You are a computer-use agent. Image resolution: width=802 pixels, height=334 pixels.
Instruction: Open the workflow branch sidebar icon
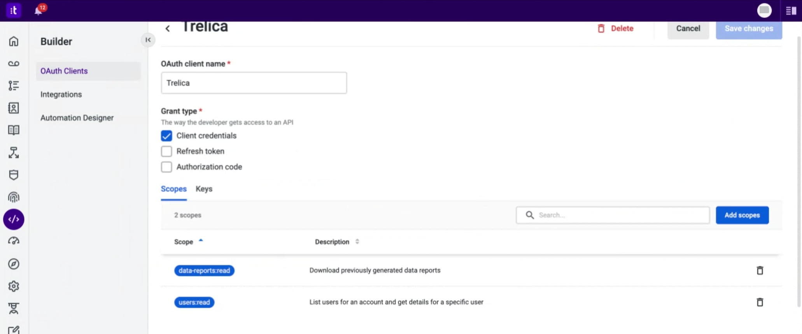[x=14, y=153]
